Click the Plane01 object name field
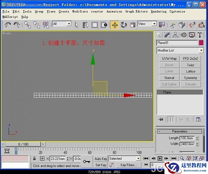This screenshot has height=174, width=208. coord(177,43)
